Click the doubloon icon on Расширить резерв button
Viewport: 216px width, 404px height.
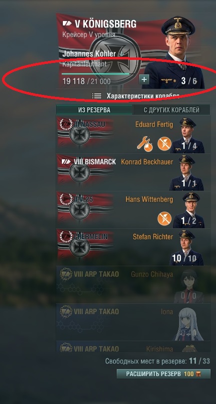pos(198,374)
